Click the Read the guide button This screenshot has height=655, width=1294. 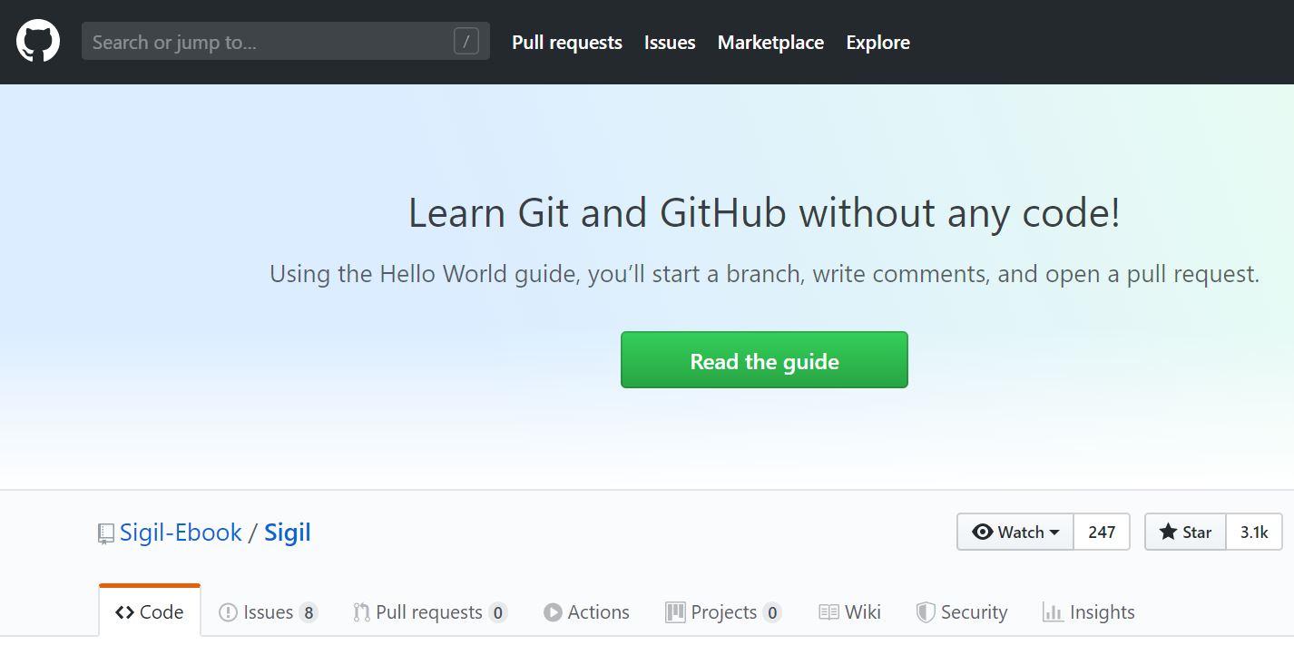click(764, 360)
